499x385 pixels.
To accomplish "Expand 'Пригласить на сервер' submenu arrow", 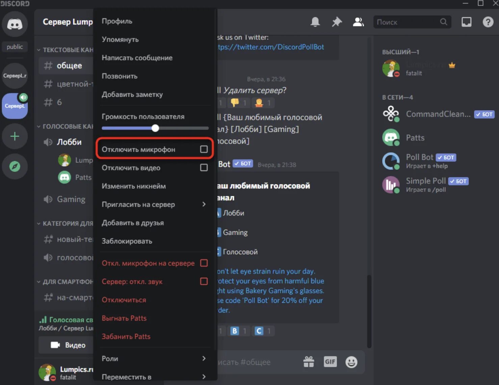I will tap(204, 204).
